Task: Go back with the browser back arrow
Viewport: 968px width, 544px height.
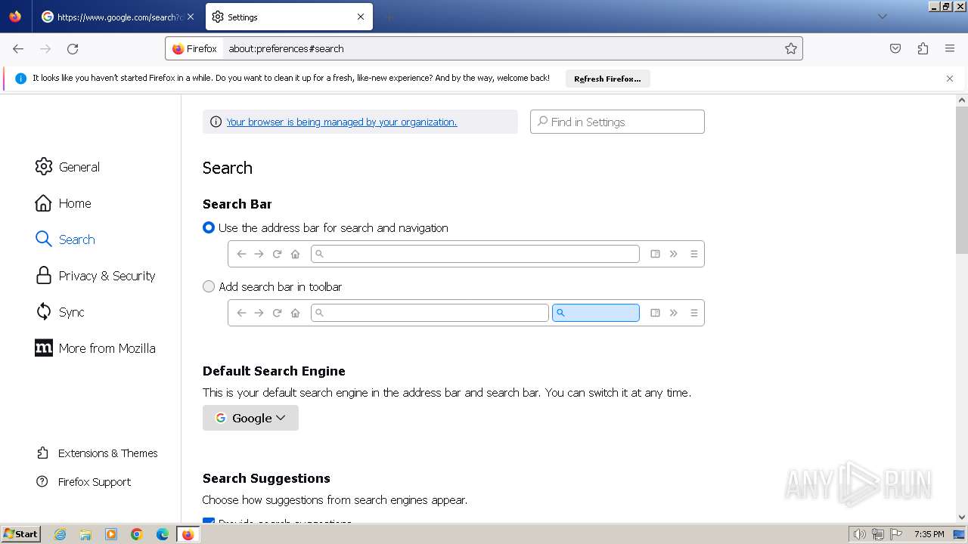Action: (18, 48)
